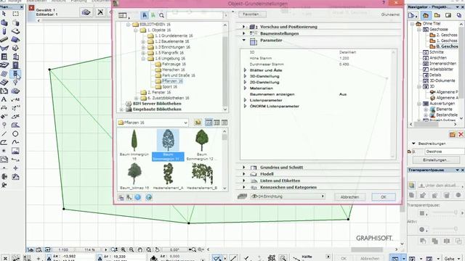Select Heckenelement_A thumbnail
Image resolution: width=465 pixels, height=261 pixels.
click(x=168, y=176)
